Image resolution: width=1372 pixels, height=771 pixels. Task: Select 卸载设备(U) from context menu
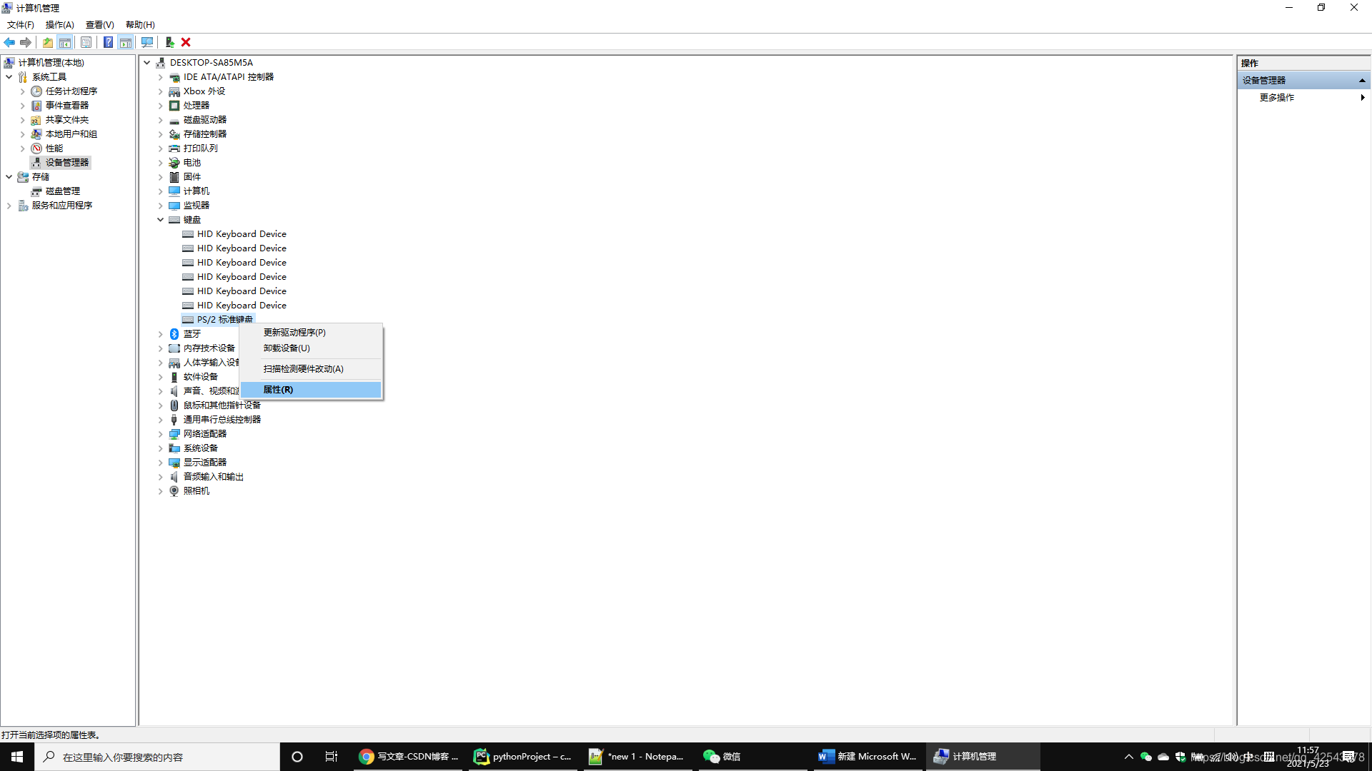tap(287, 348)
